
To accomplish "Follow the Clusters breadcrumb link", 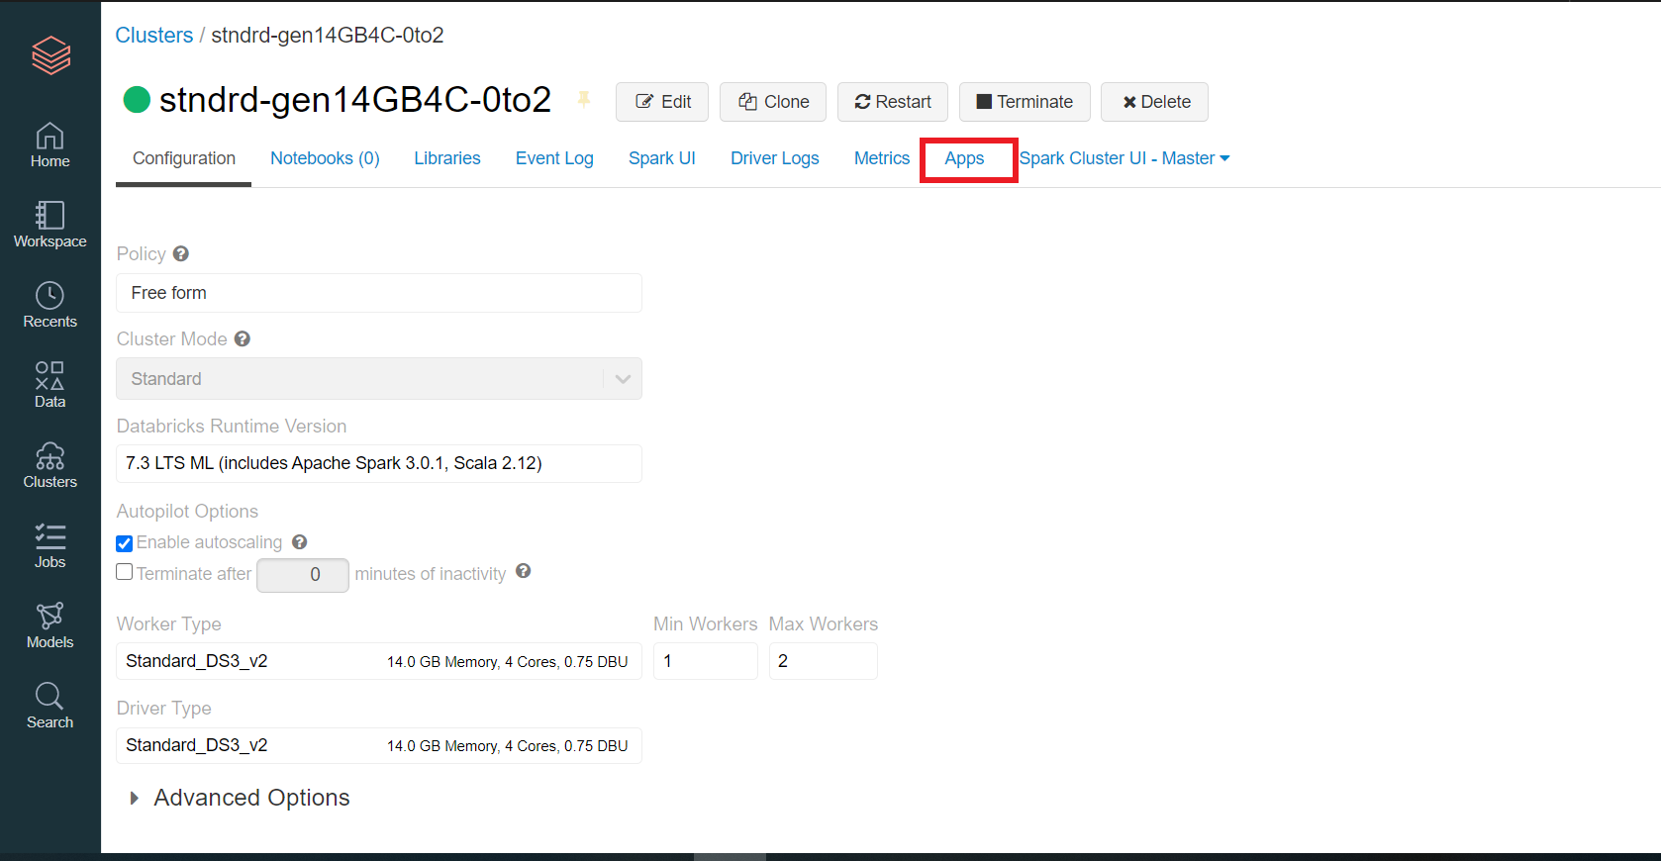I will pyautogui.click(x=154, y=35).
